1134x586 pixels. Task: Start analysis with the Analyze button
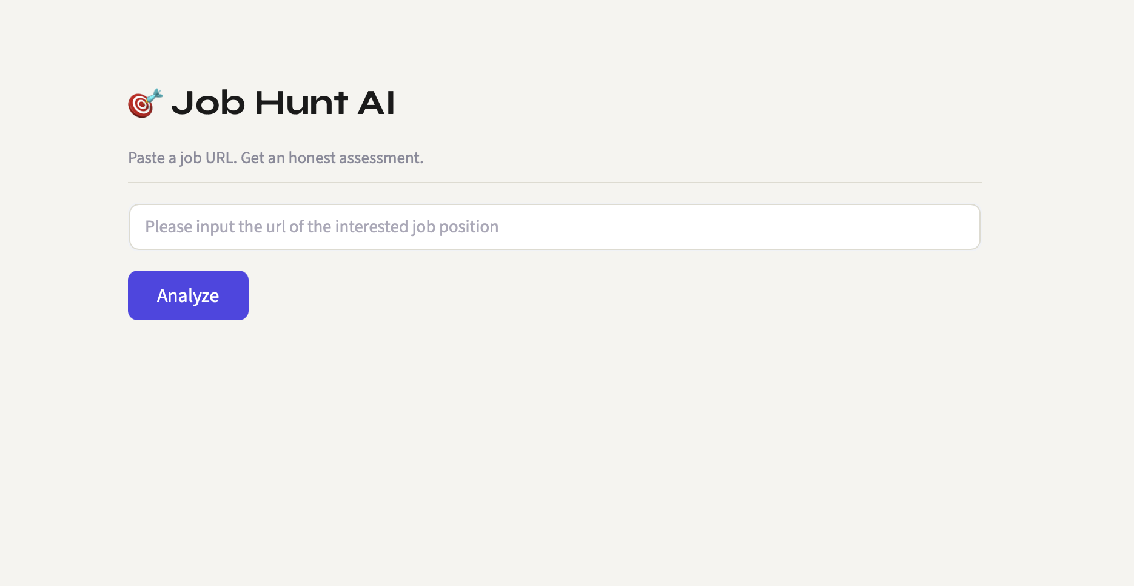188,295
